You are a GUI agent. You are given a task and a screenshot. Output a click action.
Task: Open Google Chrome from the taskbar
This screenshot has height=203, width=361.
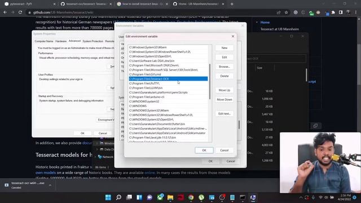[191, 197]
